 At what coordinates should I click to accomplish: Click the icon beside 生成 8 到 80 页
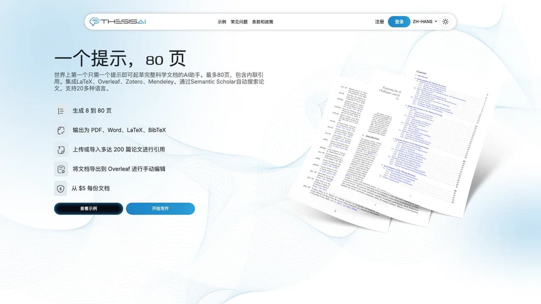[61, 111]
